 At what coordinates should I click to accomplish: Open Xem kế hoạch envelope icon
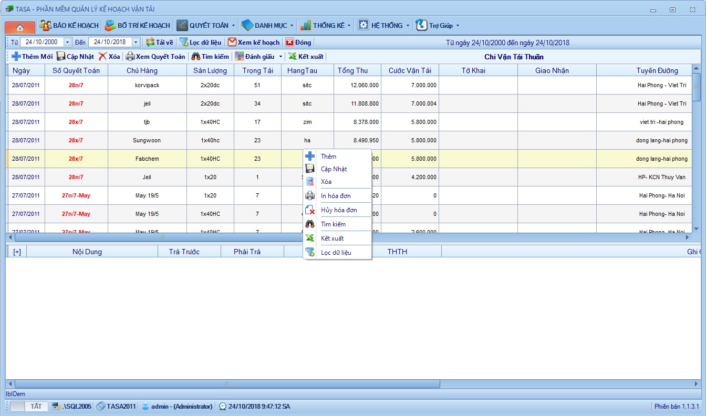point(232,43)
